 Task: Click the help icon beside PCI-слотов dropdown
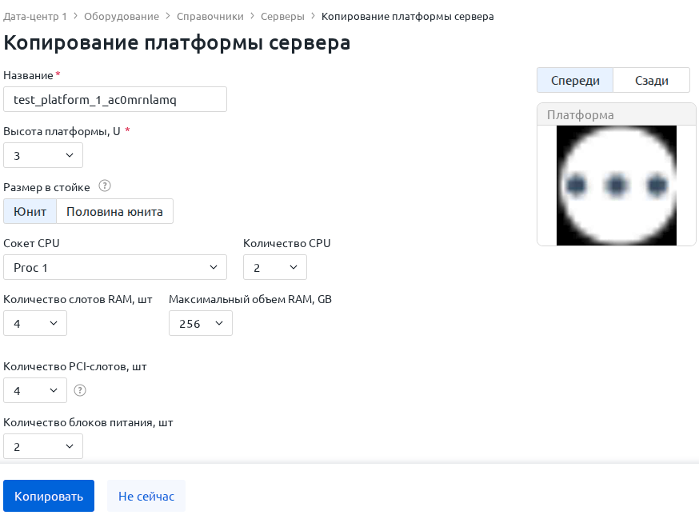click(80, 390)
